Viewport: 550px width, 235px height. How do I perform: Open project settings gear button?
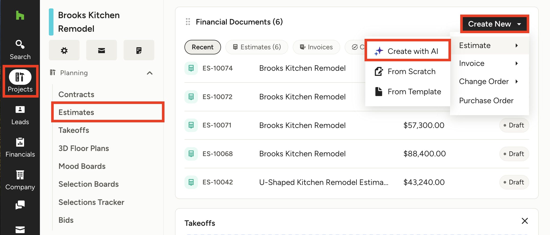64,50
